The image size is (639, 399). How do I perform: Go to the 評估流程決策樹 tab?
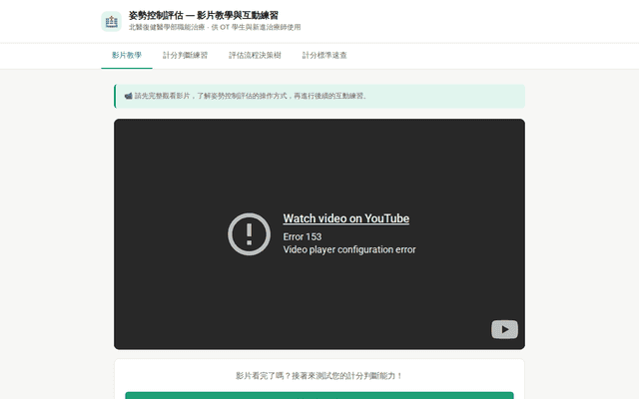255,56
